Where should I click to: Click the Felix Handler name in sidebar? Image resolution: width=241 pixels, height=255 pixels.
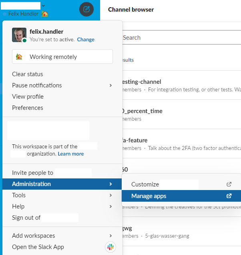click(x=23, y=14)
